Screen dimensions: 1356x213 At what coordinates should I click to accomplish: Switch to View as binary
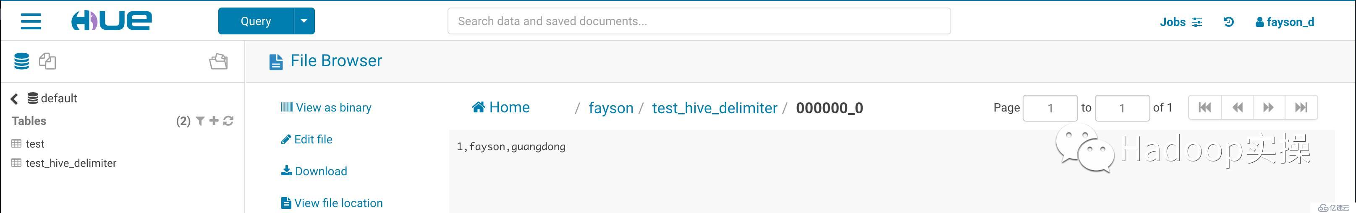click(326, 108)
